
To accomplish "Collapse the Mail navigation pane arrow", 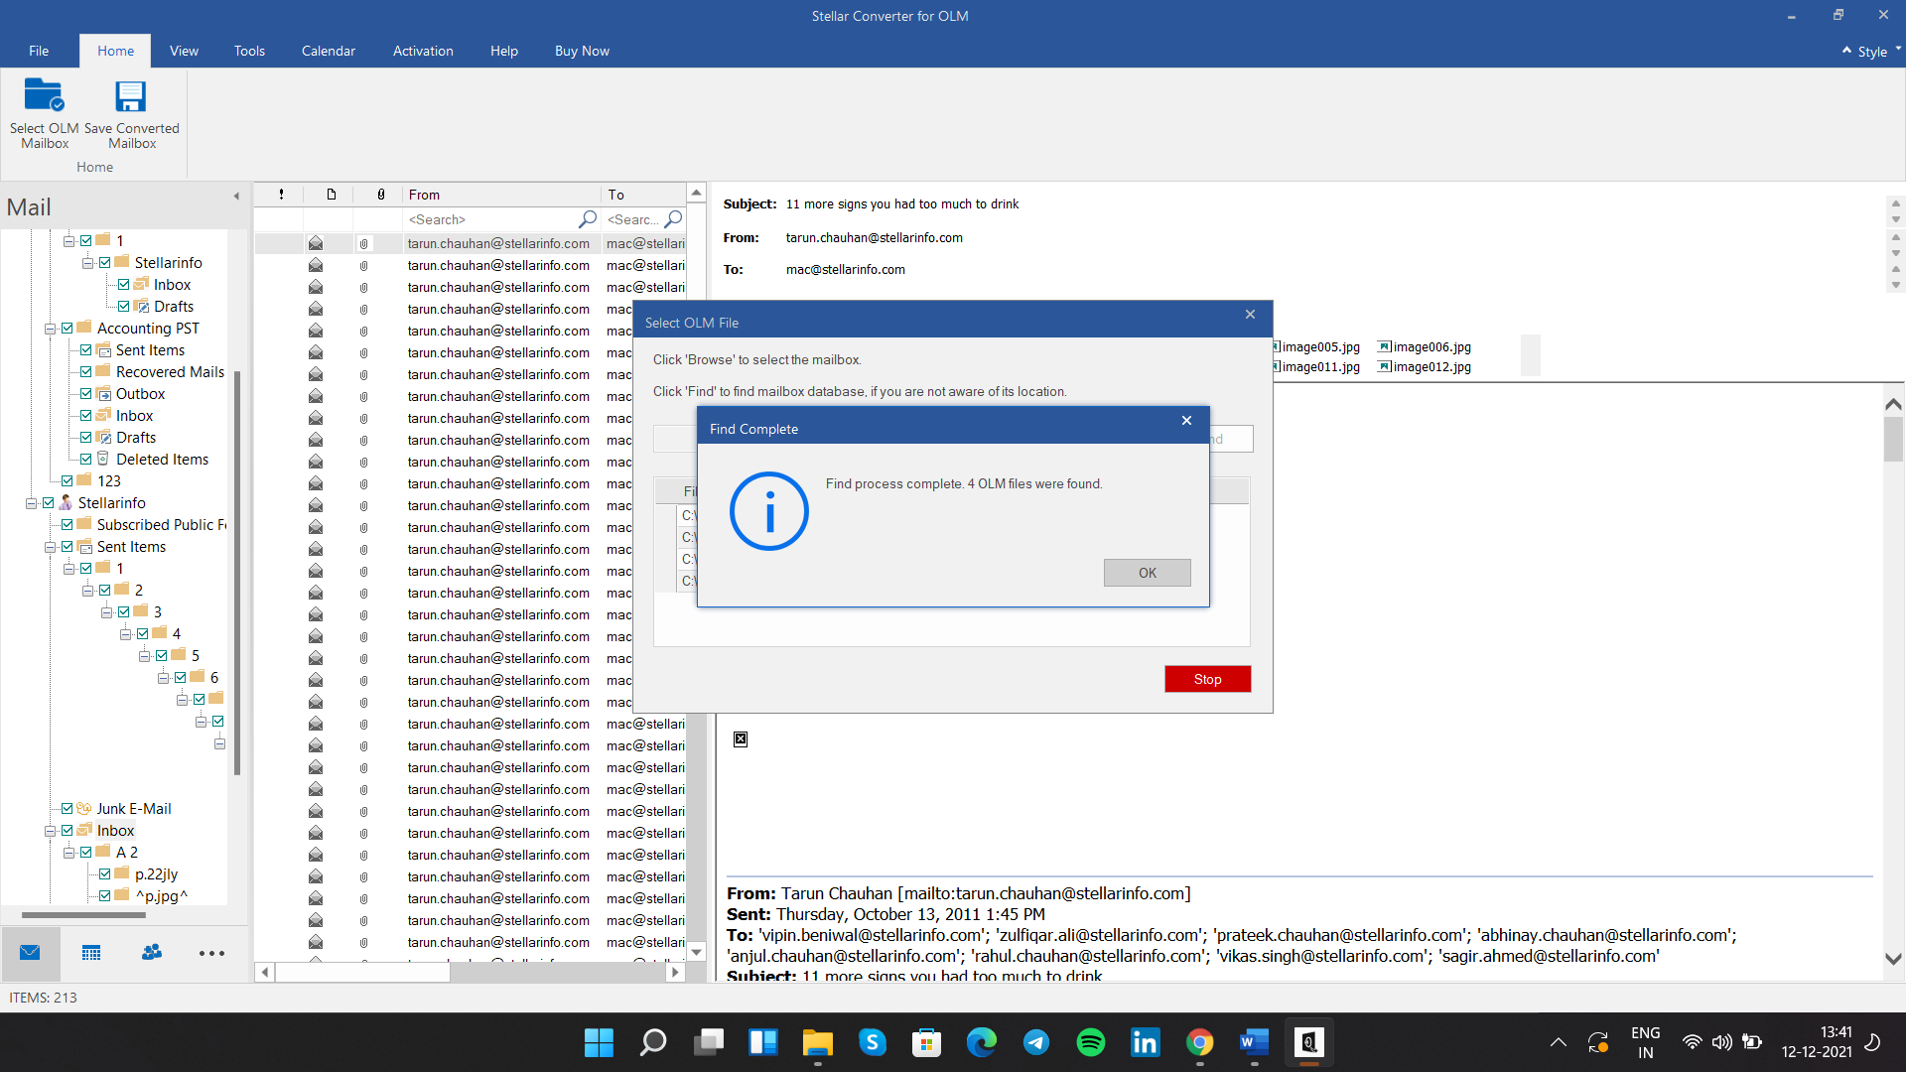I will click(x=236, y=197).
